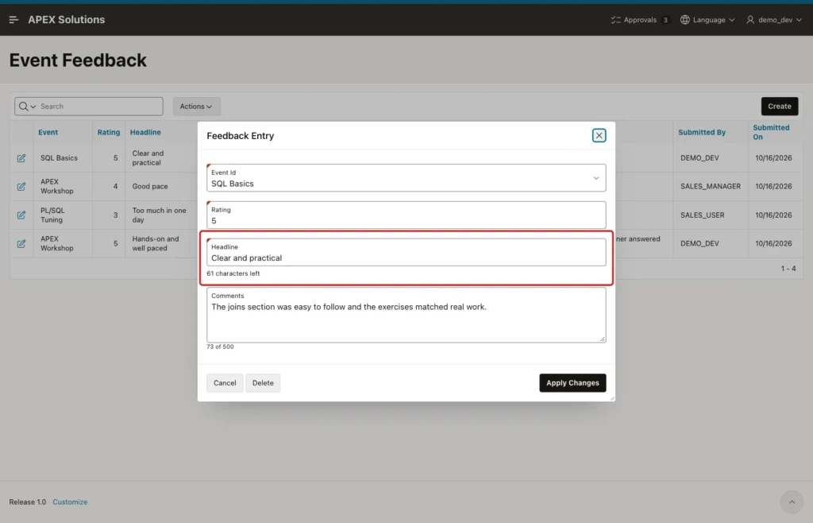
Task: Open the Event Id select list
Action: pos(406,178)
